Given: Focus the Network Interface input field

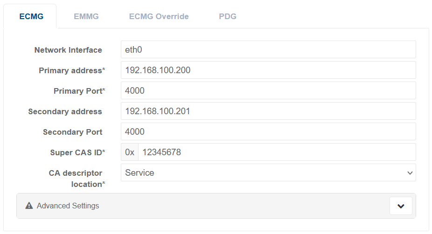Looking at the screenshot, I should pos(268,49).
